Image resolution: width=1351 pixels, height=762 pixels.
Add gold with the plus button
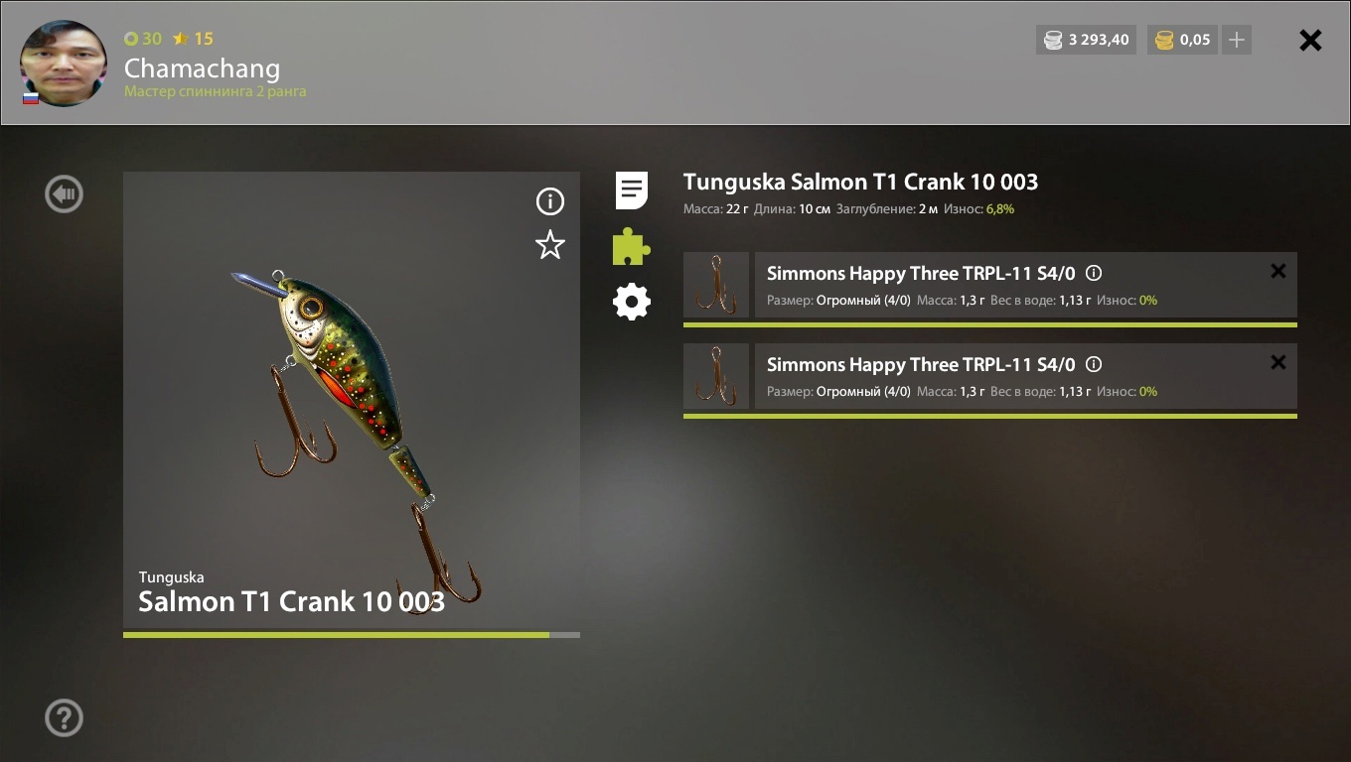click(1237, 40)
